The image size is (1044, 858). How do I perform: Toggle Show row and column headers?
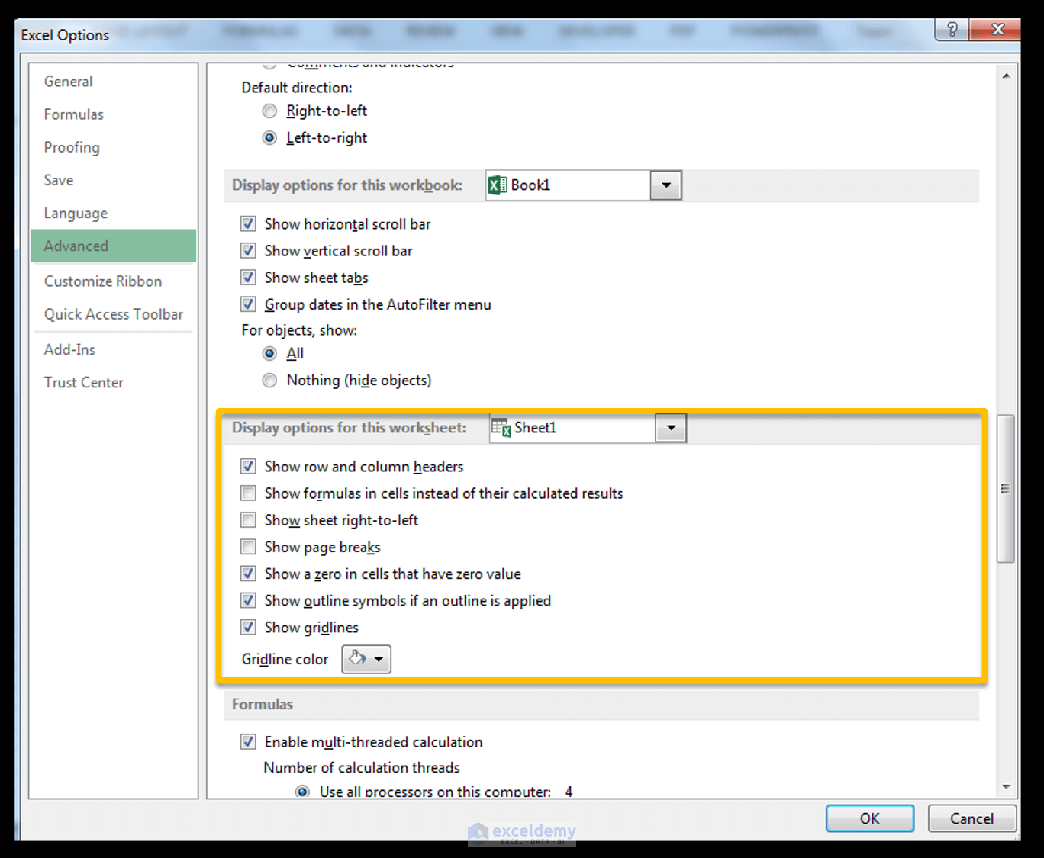[248, 466]
